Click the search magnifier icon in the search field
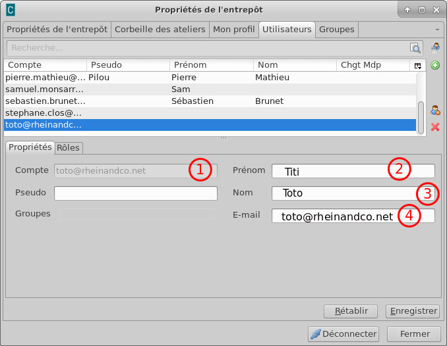 coord(415,48)
